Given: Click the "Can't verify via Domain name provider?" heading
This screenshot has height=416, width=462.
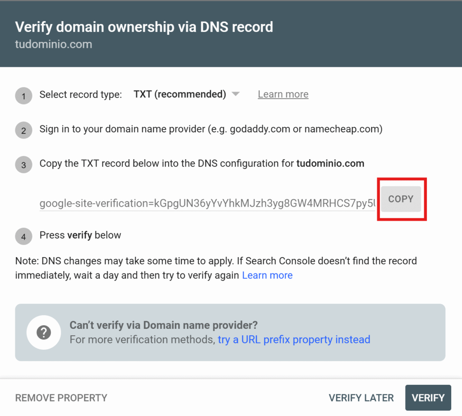Looking at the screenshot, I should (x=163, y=325).
